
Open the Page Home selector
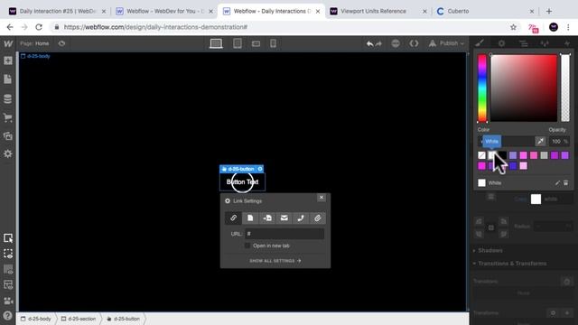point(34,43)
